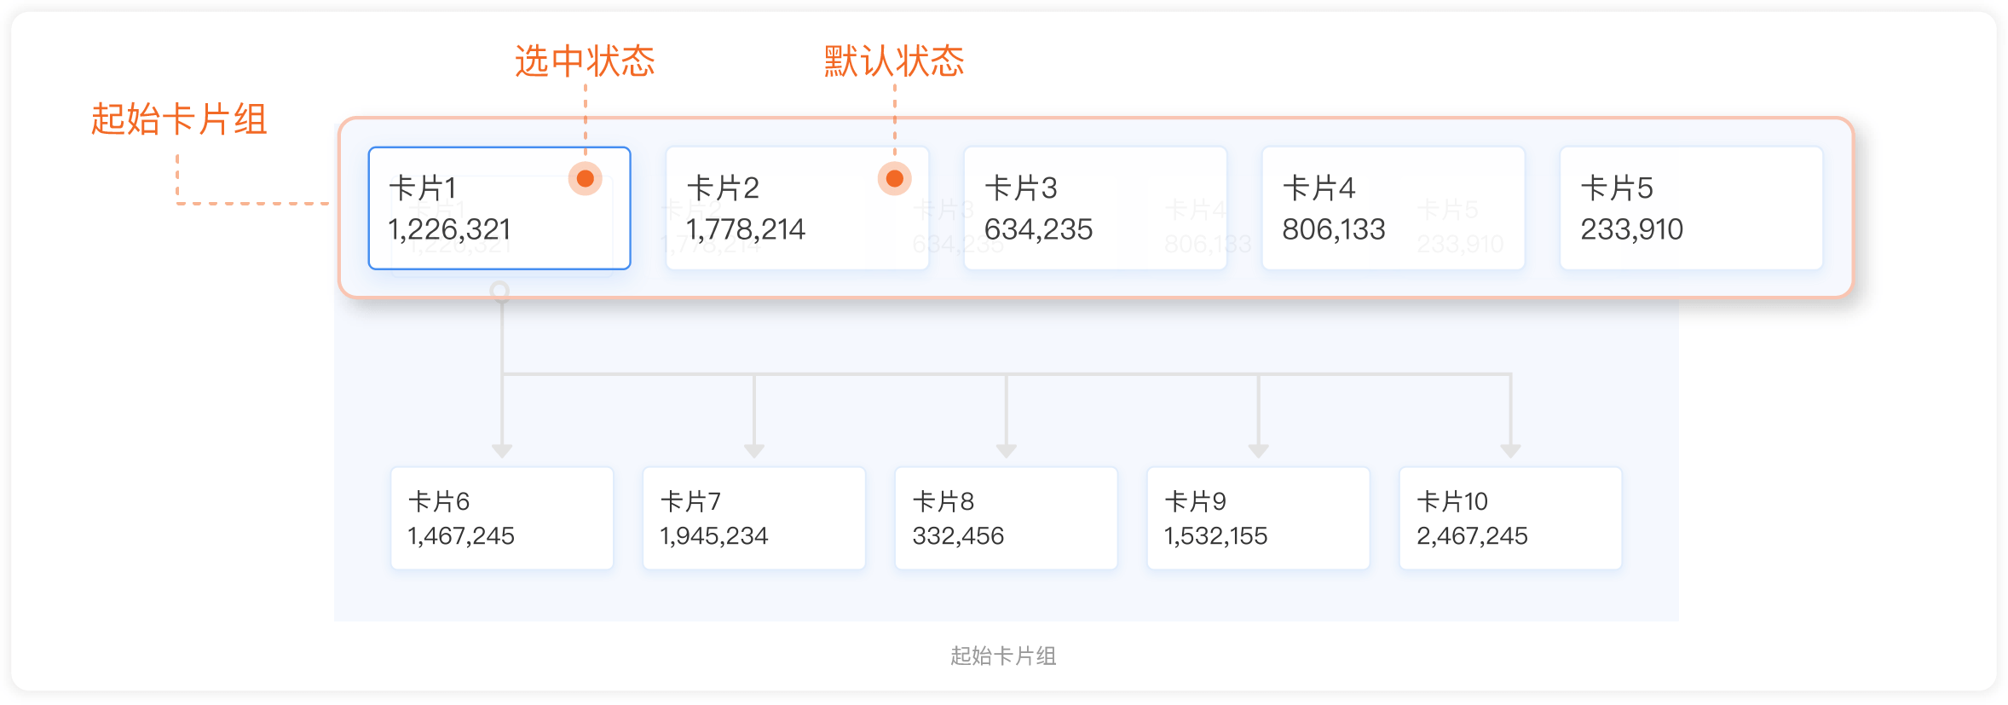
Task: Click the orange 选中状态 annotation label
Action: (585, 61)
